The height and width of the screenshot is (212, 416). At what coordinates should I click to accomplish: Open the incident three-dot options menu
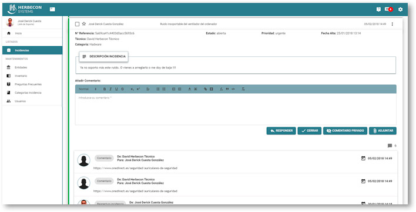coord(392,24)
